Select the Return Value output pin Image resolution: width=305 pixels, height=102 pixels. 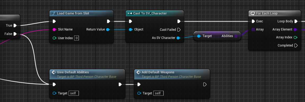[x=108, y=29]
